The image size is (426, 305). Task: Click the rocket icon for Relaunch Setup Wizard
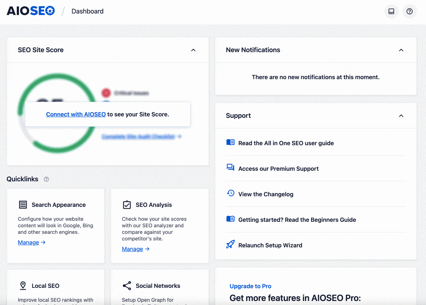tap(230, 244)
